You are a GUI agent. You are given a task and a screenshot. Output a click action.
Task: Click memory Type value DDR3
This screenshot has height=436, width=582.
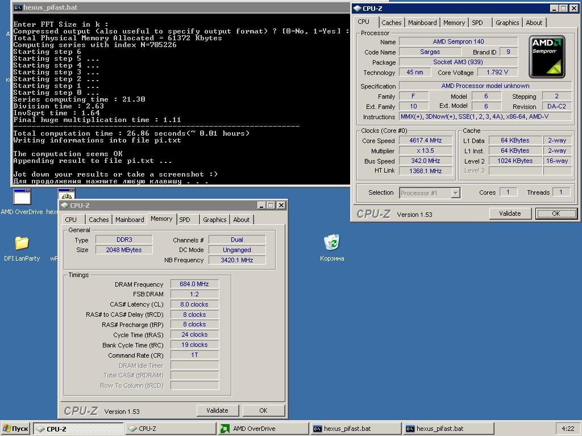[124, 240]
